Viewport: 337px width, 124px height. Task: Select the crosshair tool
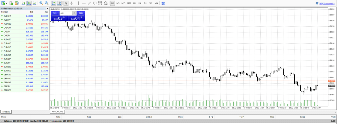point(71,3)
